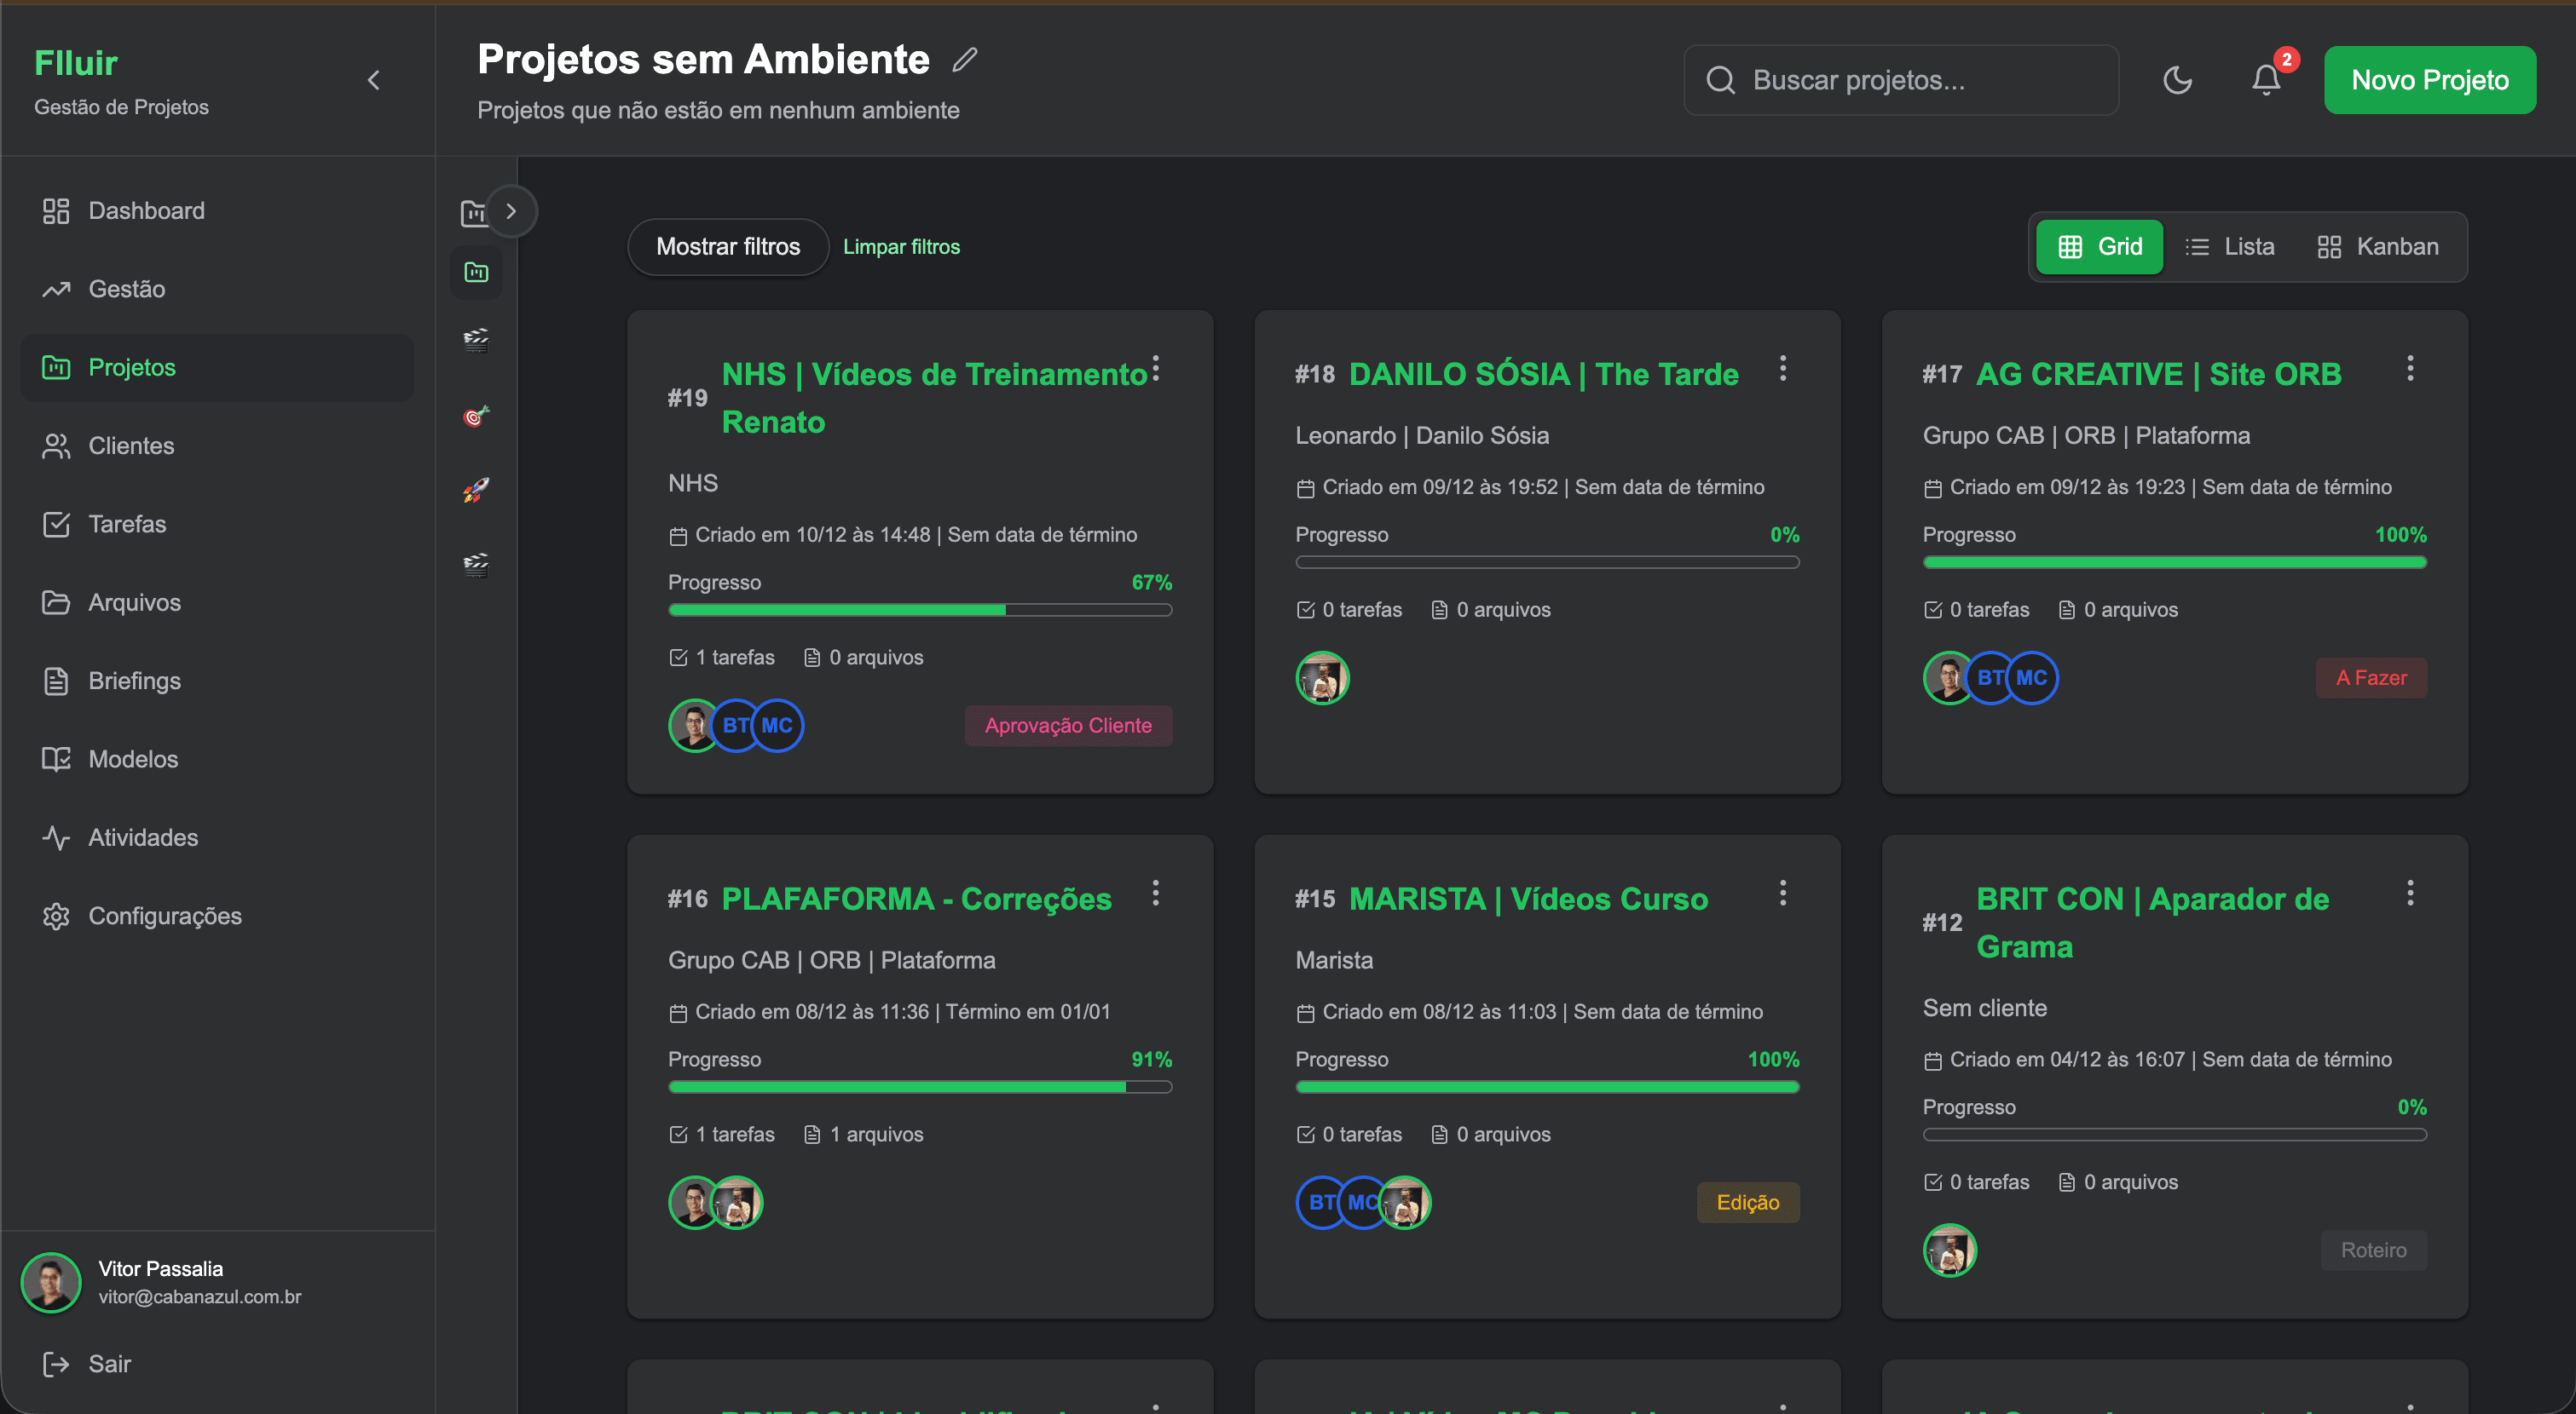
Task: Toggle dark mode with the moon icon
Action: click(x=2179, y=80)
